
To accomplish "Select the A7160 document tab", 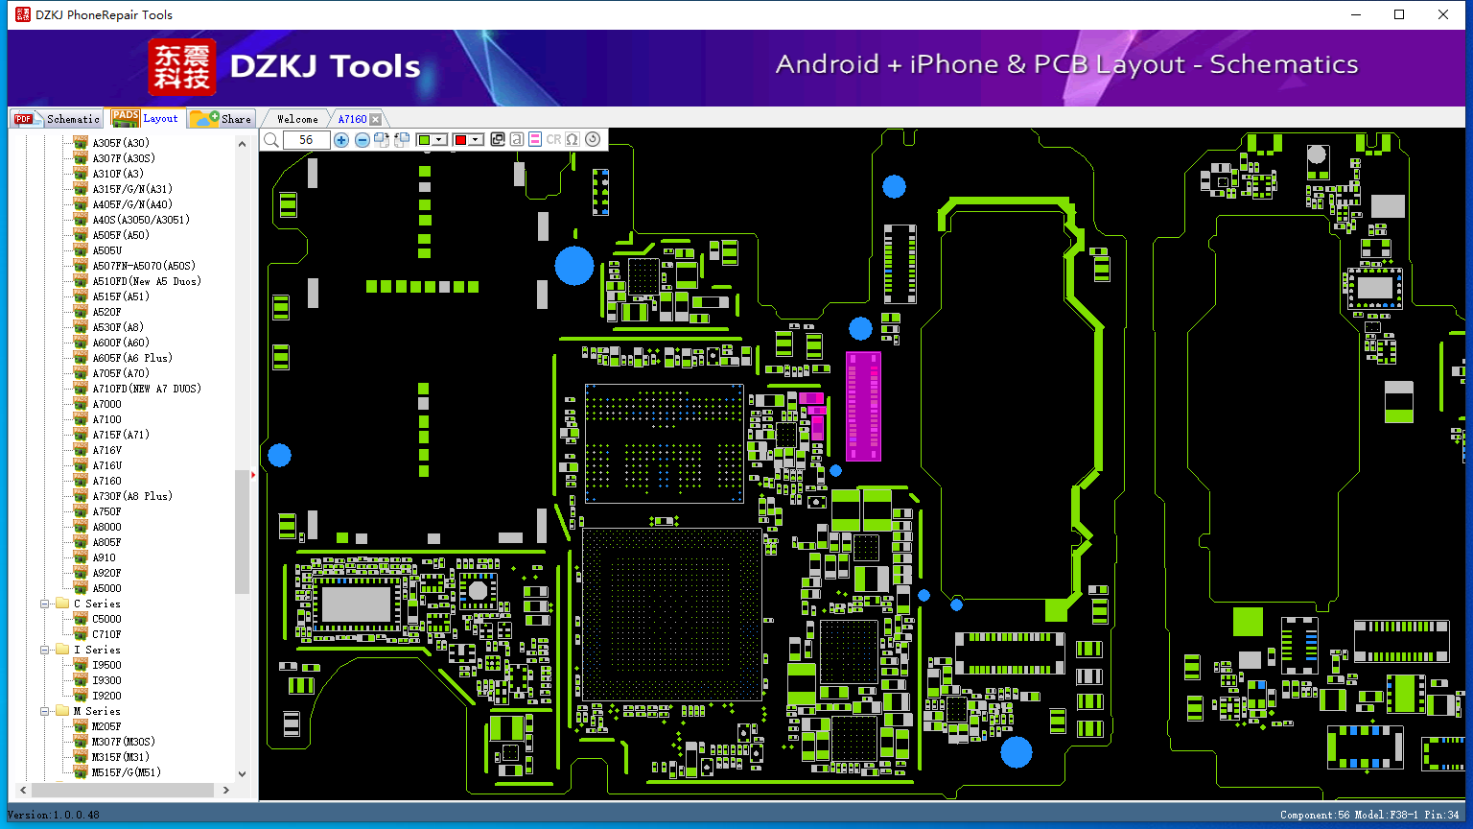I will 352,119.
